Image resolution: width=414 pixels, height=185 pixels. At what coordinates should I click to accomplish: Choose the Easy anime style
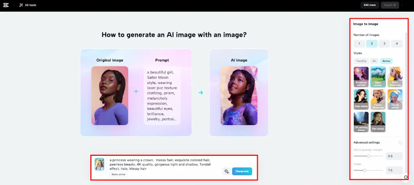point(361,100)
